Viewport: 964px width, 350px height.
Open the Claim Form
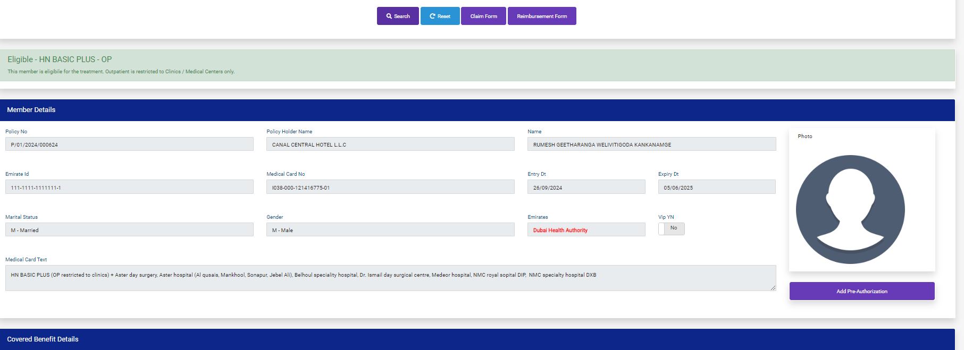pyautogui.click(x=483, y=16)
